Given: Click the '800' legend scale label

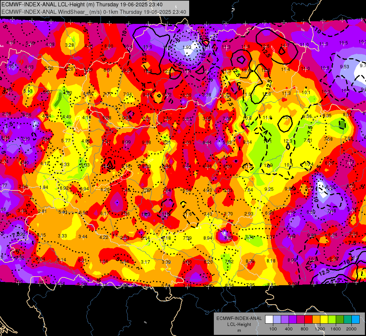Looking at the screenshot, I should [x=304, y=329].
